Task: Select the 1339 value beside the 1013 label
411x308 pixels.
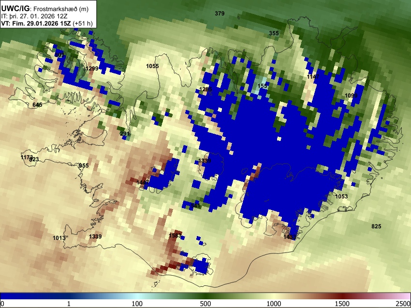Action: (95, 237)
